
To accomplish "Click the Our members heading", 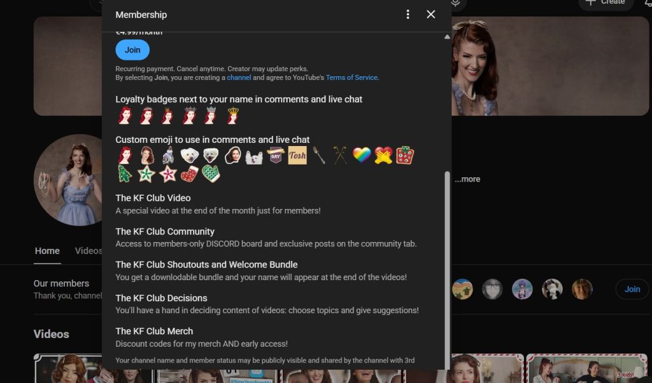I will click(61, 283).
